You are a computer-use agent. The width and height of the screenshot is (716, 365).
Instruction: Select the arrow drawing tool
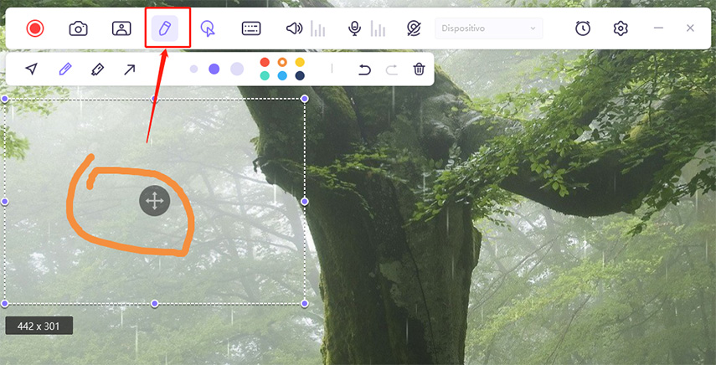(130, 69)
